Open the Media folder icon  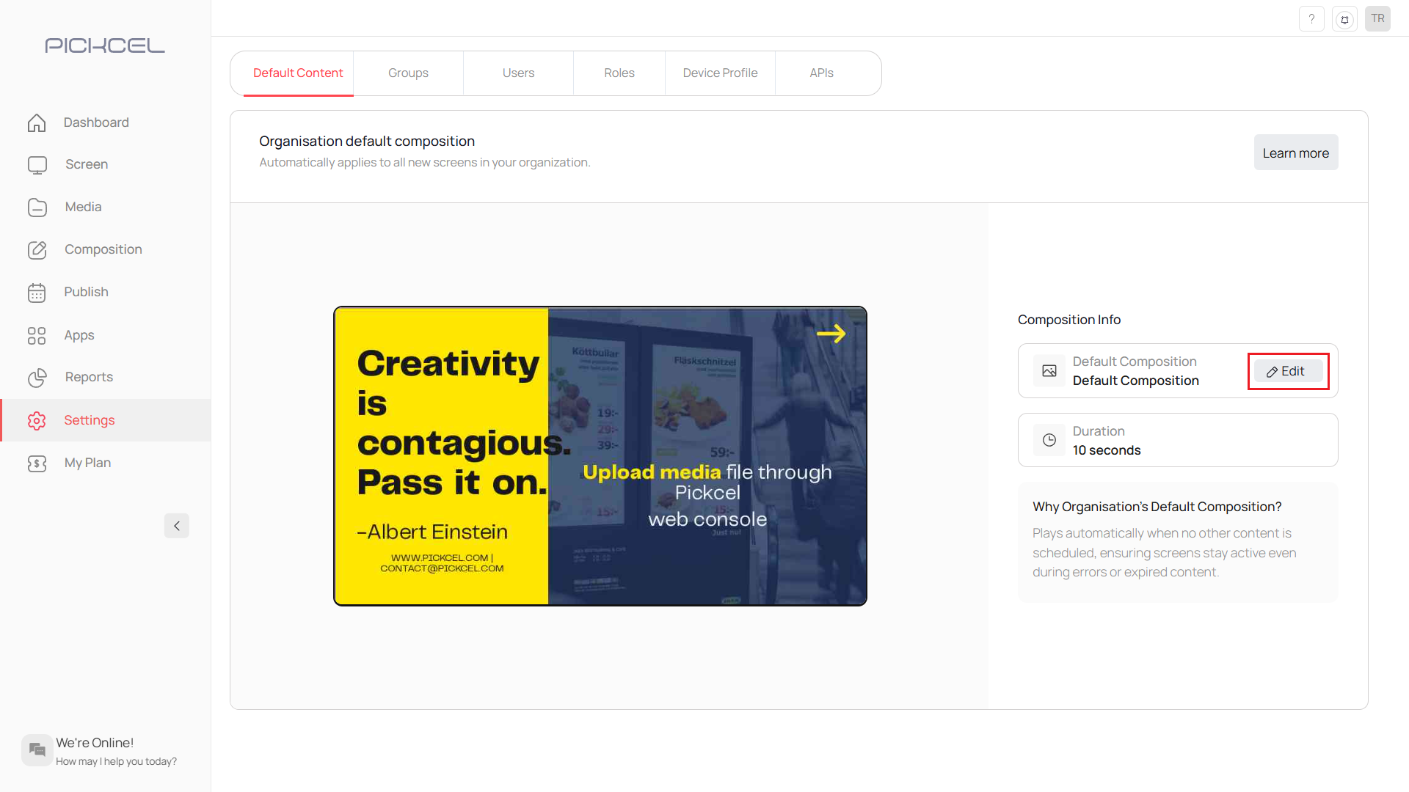pos(37,208)
